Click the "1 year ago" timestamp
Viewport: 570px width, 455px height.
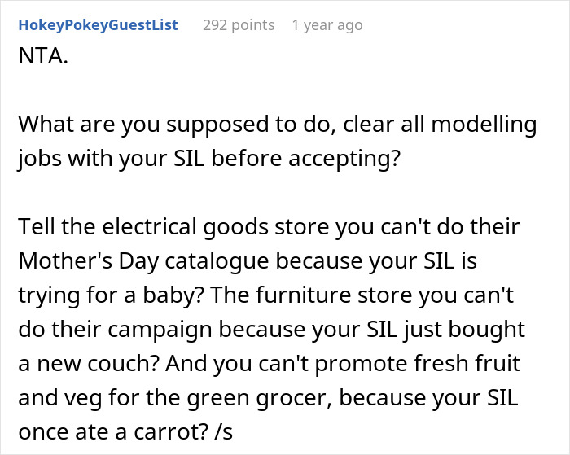[x=327, y=25]
